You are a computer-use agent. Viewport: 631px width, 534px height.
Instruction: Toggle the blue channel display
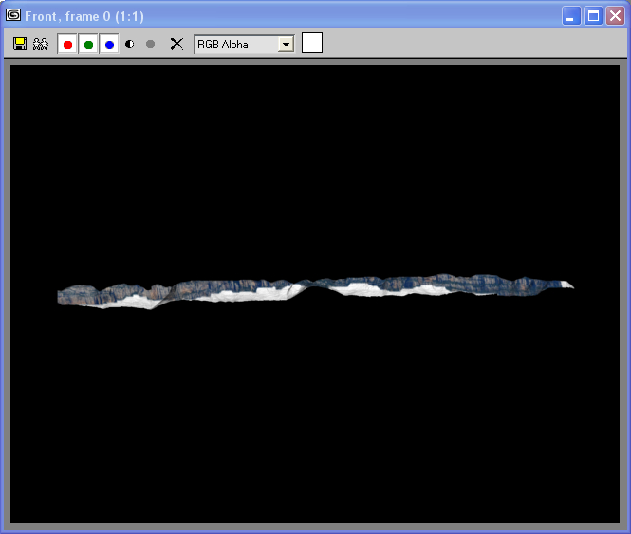coord(109,44)
